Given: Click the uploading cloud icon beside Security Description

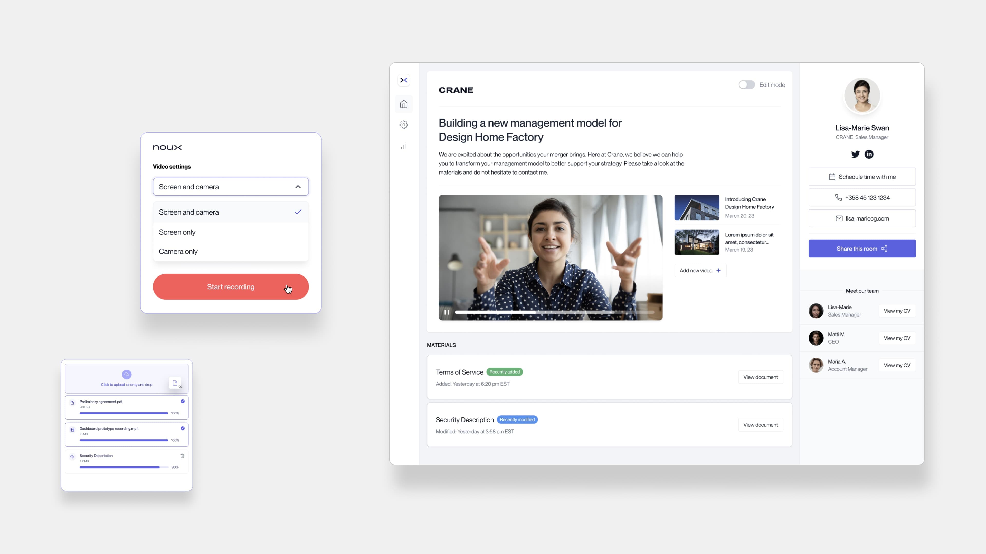Looking at the screenshot, I should point(72,457).
